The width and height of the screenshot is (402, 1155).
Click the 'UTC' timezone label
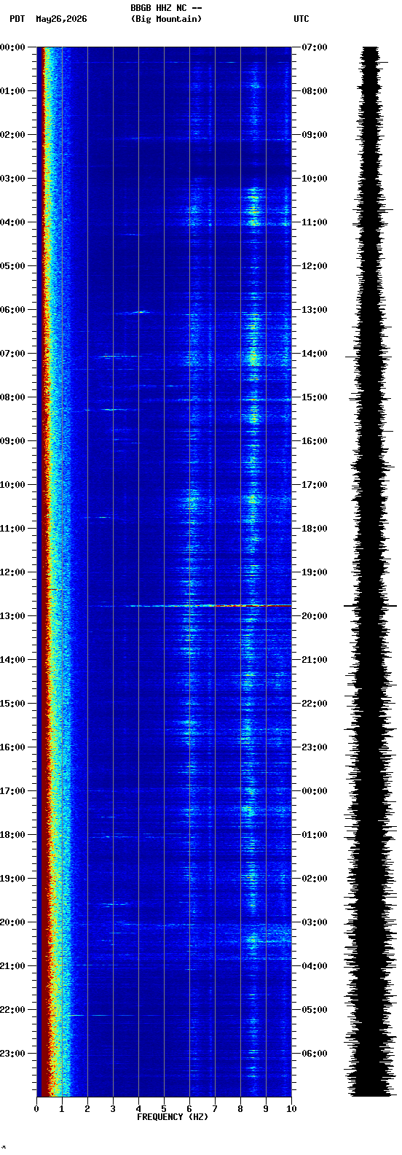point(301,19)
